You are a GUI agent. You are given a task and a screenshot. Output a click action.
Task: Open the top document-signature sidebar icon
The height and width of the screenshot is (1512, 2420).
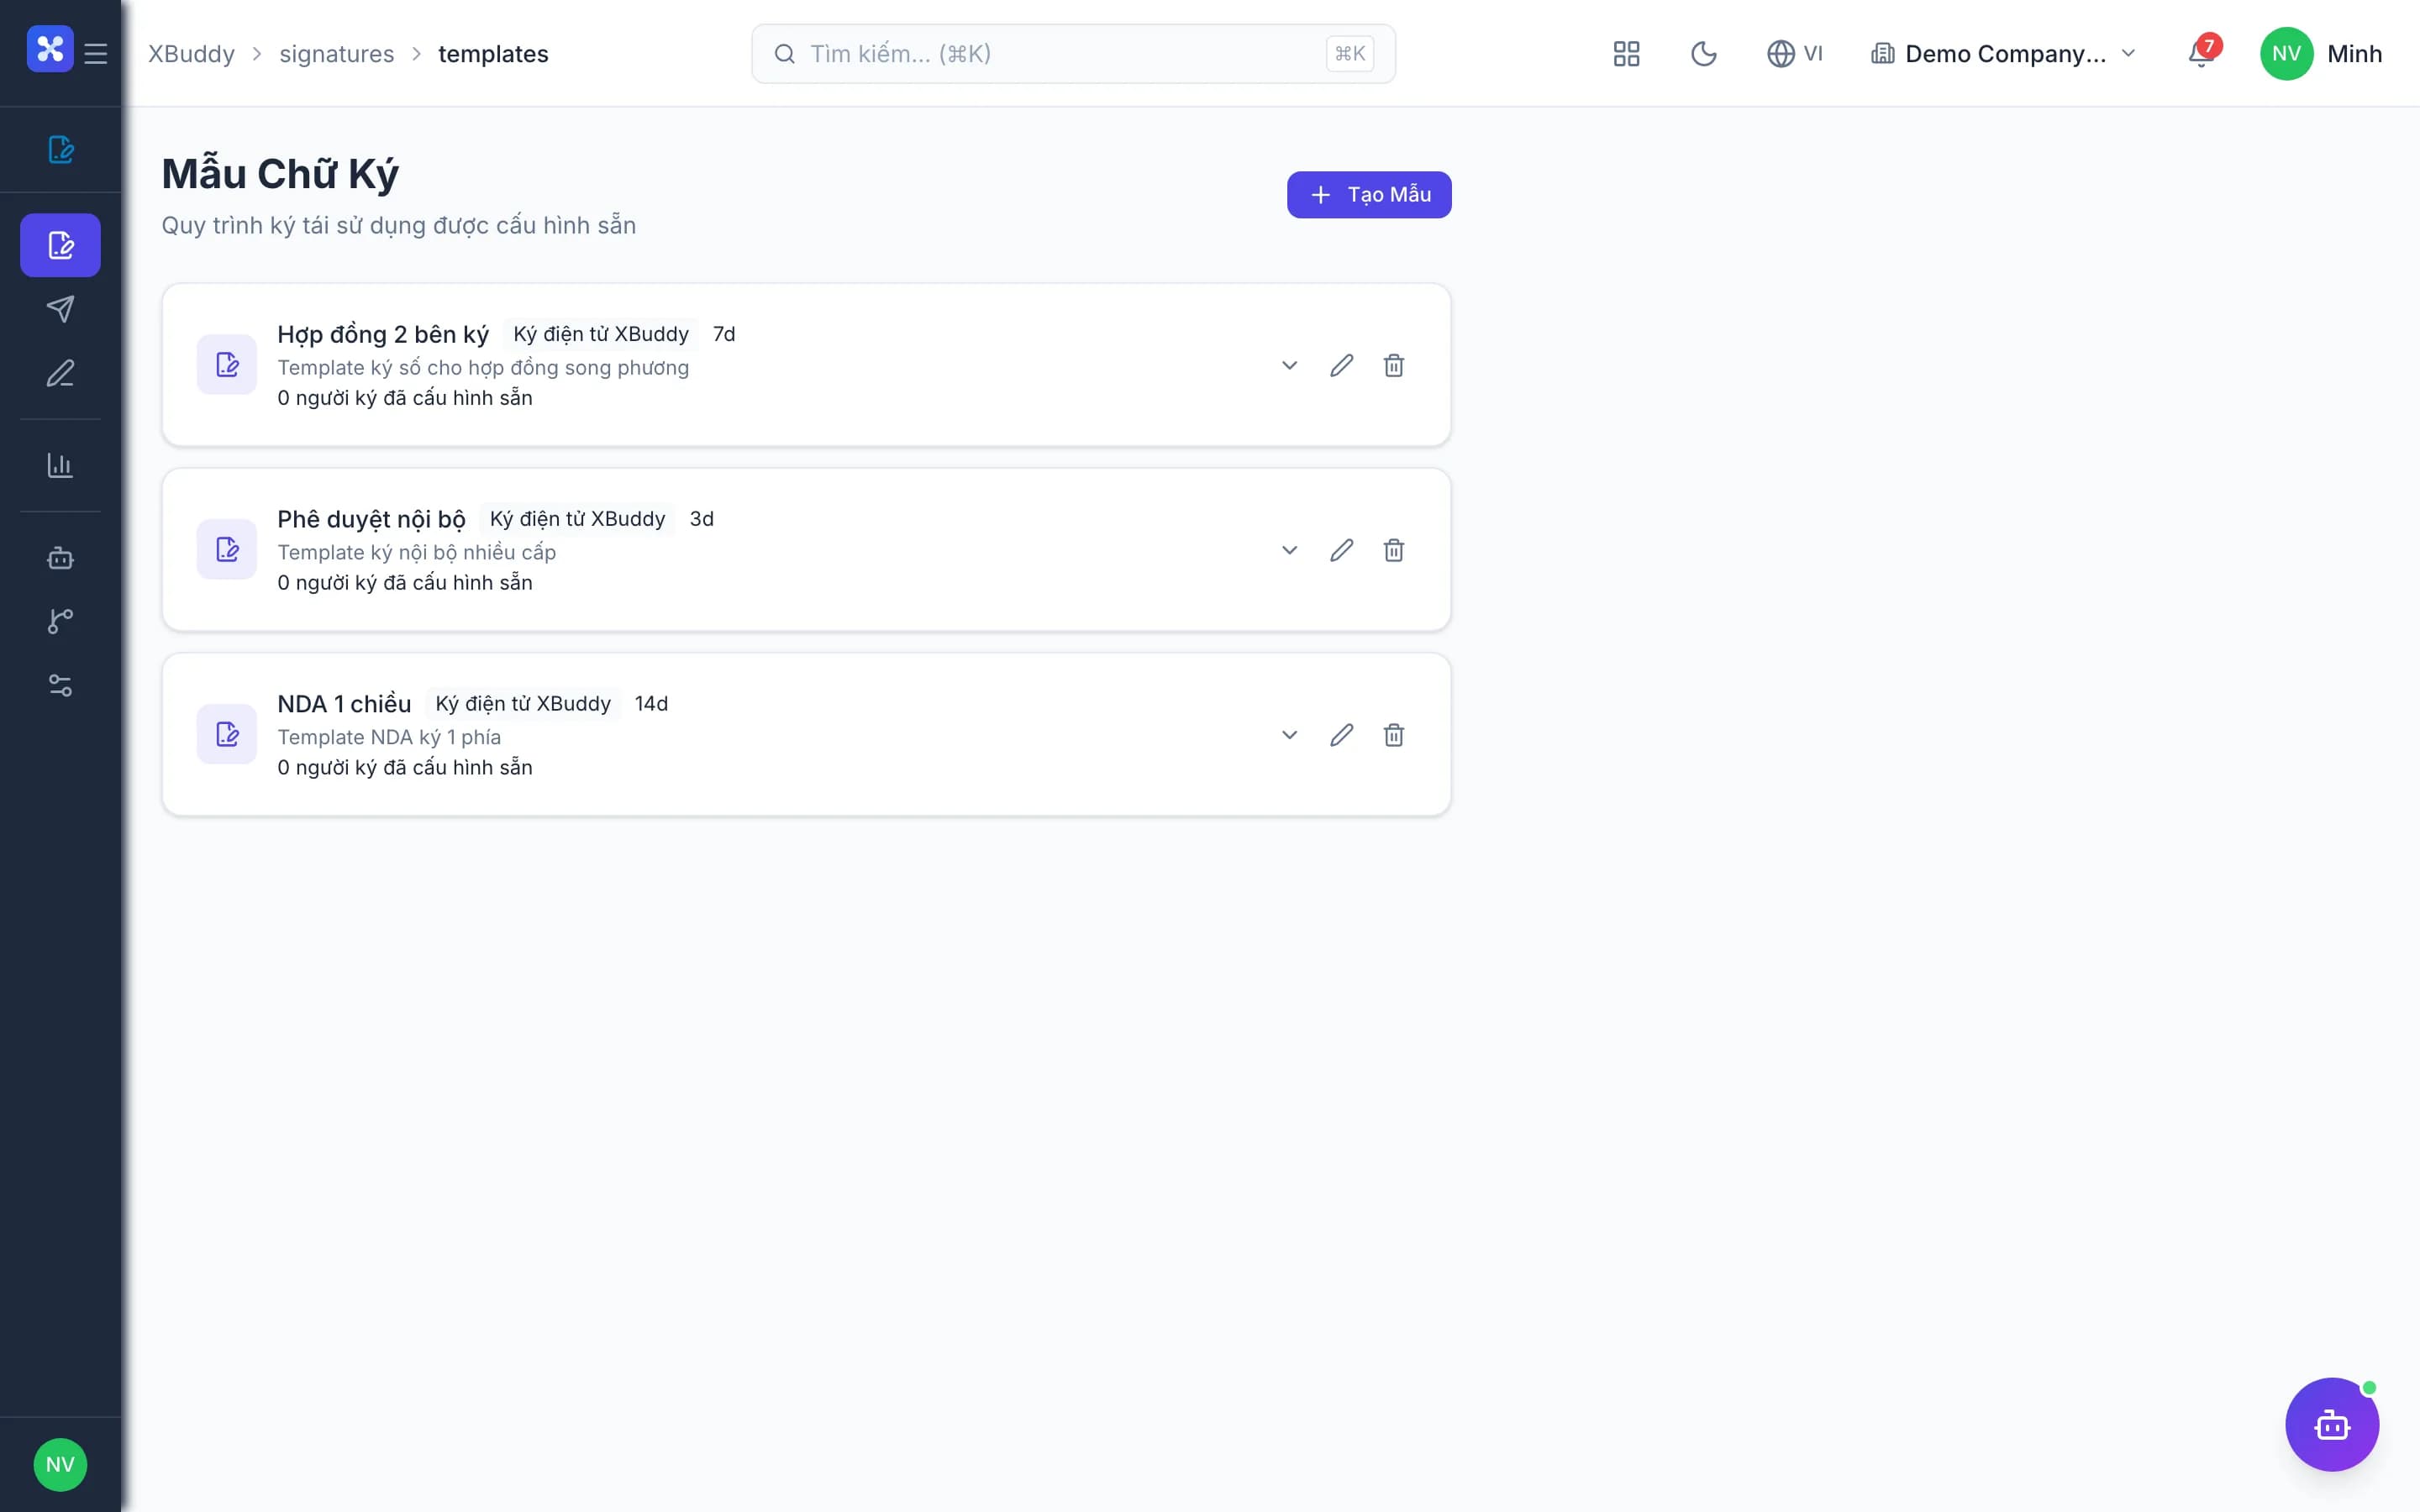61,149
